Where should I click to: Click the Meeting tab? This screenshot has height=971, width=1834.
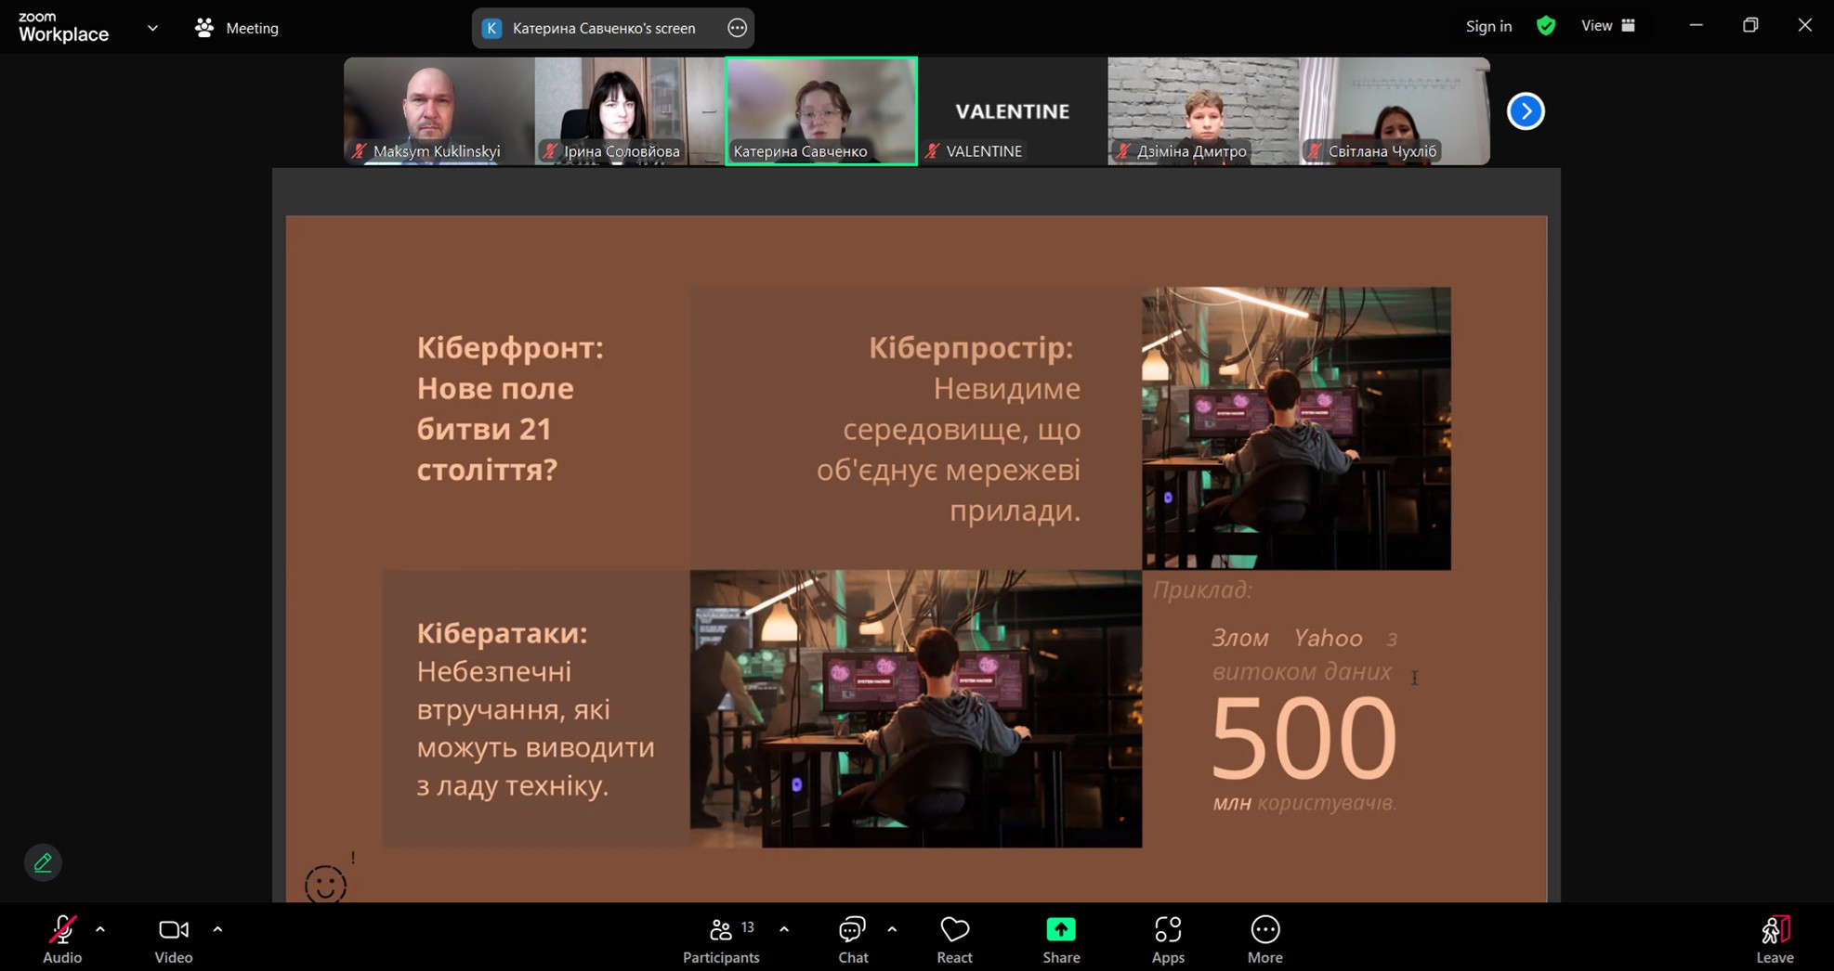pos(237,28)
